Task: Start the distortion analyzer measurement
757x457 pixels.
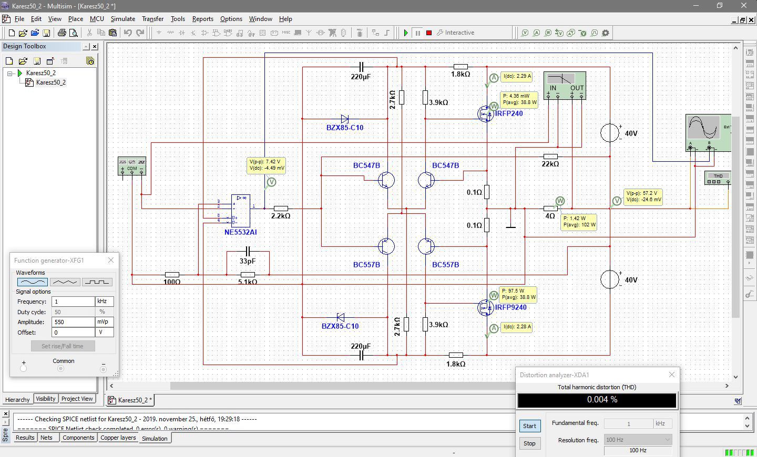Action: pyautogui.click(x=529, y=426)
